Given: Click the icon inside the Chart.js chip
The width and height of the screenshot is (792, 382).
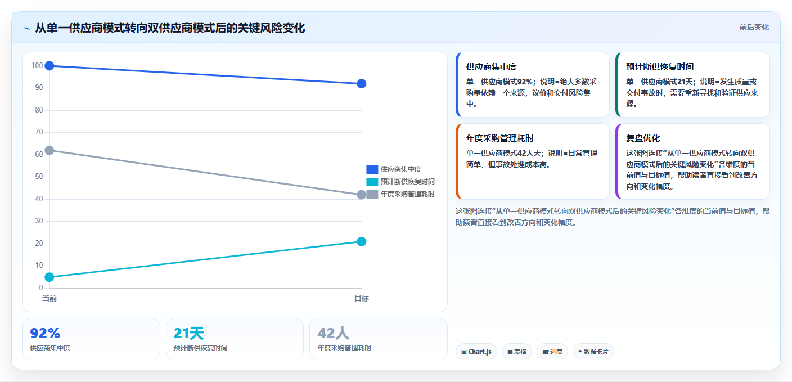Looking at the screenshot, I should click(x=463, y=352).
